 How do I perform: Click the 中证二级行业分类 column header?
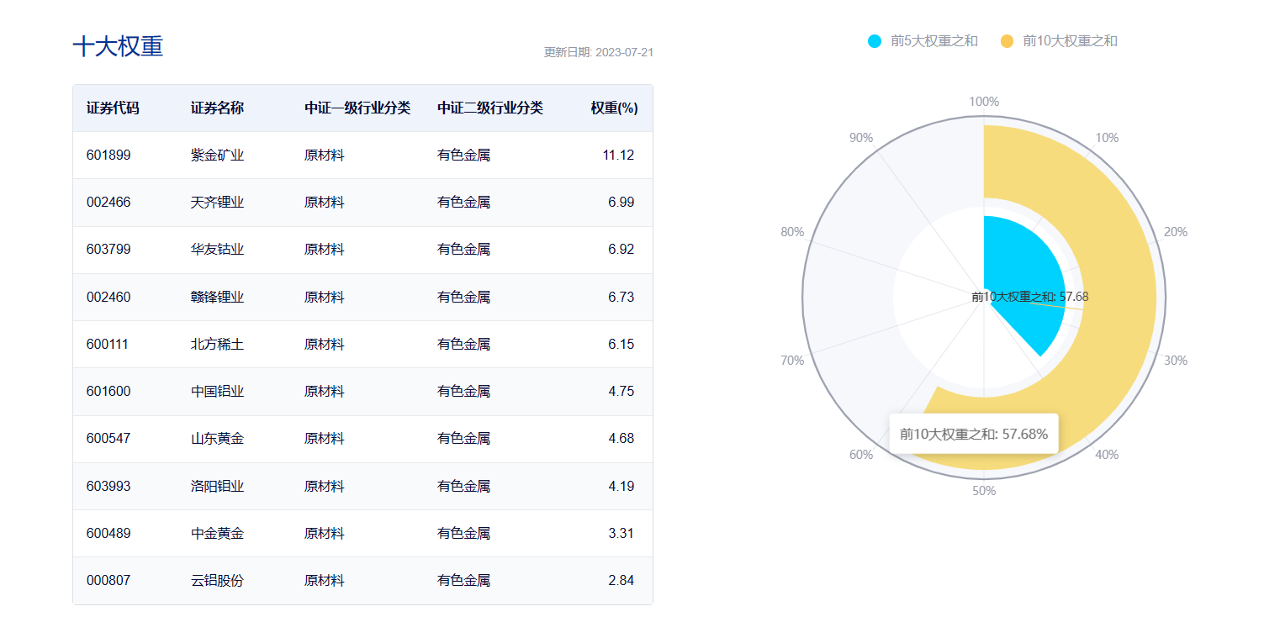click(490, 108)
